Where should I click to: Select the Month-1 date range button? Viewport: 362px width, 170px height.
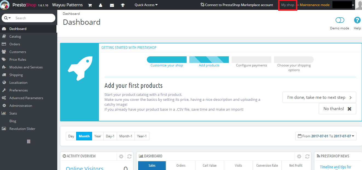pyautogui.click(x=126, y=136)
